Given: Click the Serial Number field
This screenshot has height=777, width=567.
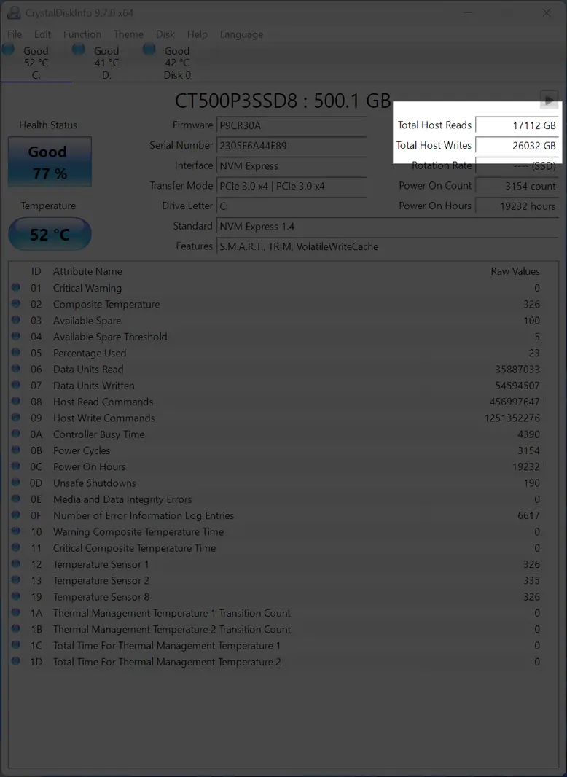Looking at the screenshot, I should tap(292, 146).
